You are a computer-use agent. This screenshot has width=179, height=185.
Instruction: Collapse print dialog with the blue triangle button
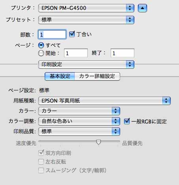click(142, 8)
